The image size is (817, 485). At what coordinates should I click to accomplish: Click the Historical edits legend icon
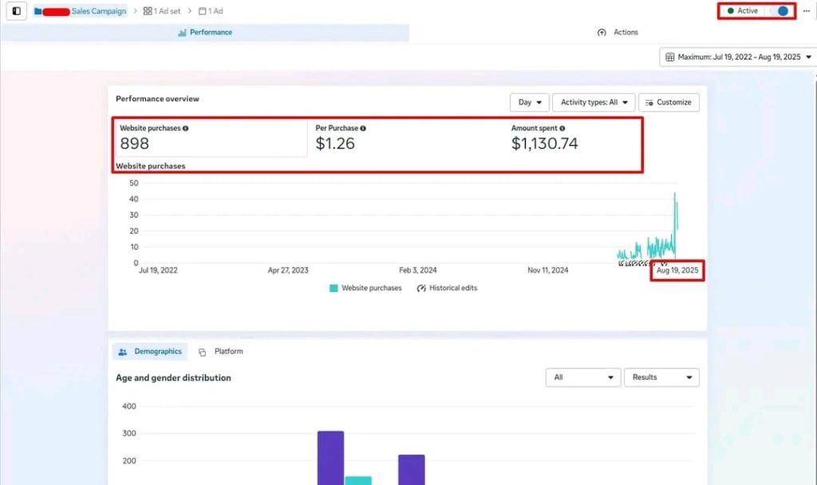tap(421, 288)
